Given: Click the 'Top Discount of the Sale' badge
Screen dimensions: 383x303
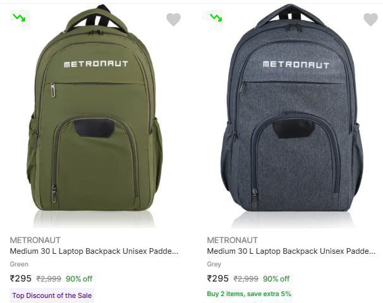Looking at the screenshot, I should (52, 295).
